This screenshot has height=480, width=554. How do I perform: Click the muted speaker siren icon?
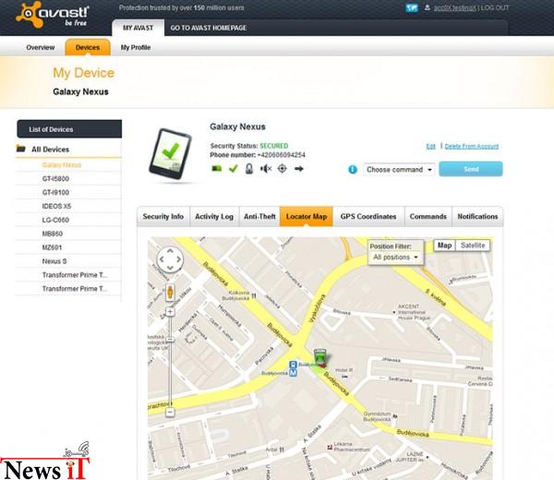pyautogui.click(x=266, y=169)
